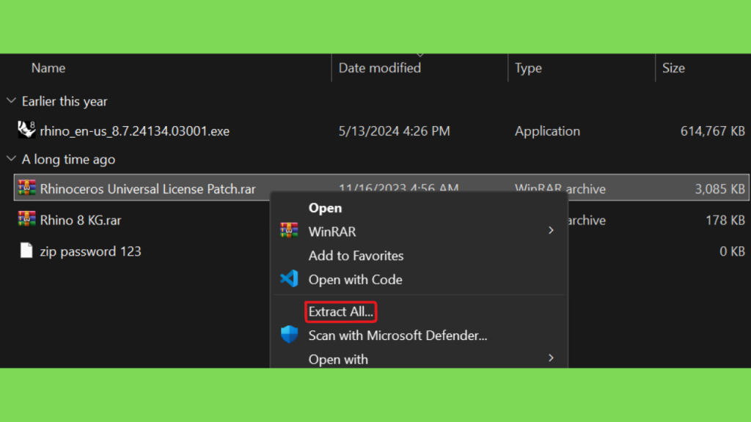Image resolution: width=751 pixels, height=422 pixels.
Task: Click the Visual Studio Code icon in the menu
Action: click(x=289, y=279)
